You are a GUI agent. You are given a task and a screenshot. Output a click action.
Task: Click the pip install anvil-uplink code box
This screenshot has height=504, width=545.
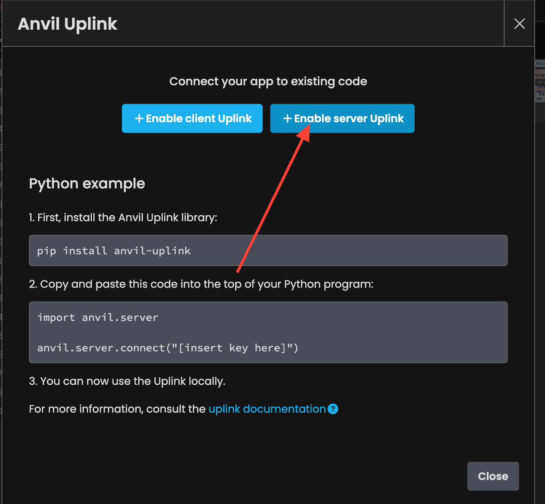click(268, 250)
